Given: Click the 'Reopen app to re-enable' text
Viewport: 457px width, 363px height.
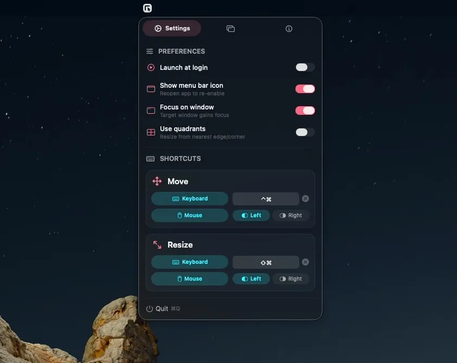Looking at the screenshot, I should [x=192, y=94].
